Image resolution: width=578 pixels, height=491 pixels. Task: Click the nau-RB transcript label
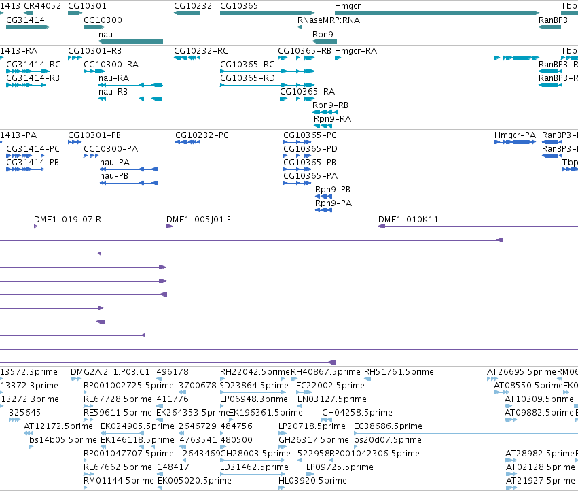click(x=113, y=92)
